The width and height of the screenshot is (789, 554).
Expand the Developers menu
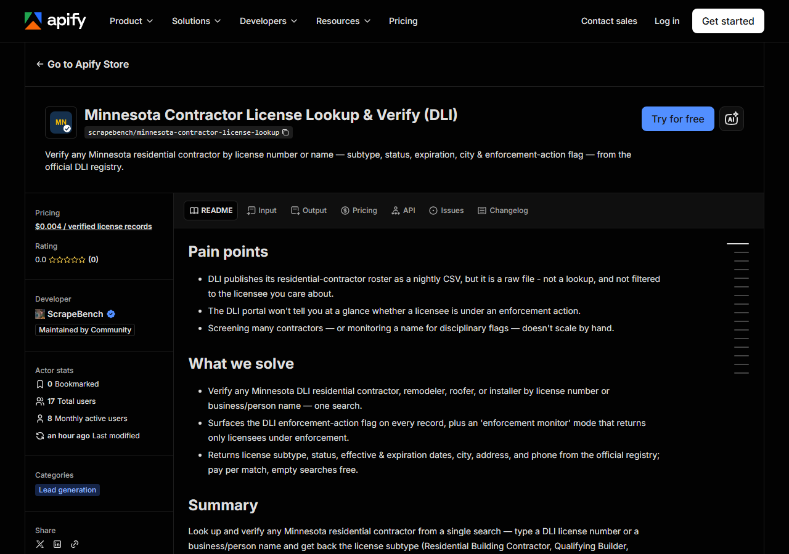[x=268, y=21]
